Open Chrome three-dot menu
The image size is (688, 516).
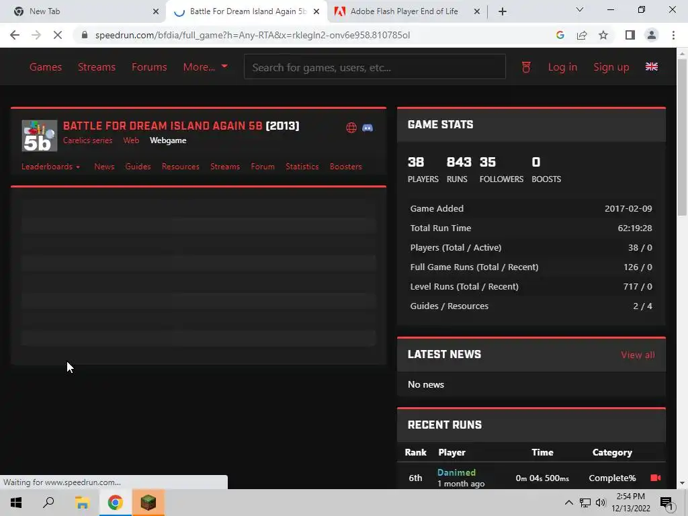673,35
